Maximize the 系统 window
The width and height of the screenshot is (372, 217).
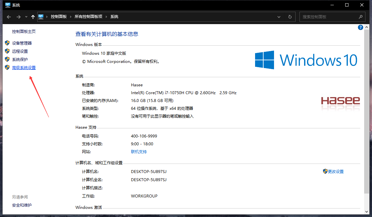[x=347, y=5]
